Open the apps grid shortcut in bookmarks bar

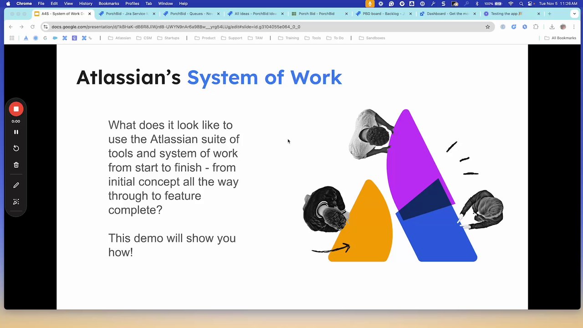(x=12, y=38)
